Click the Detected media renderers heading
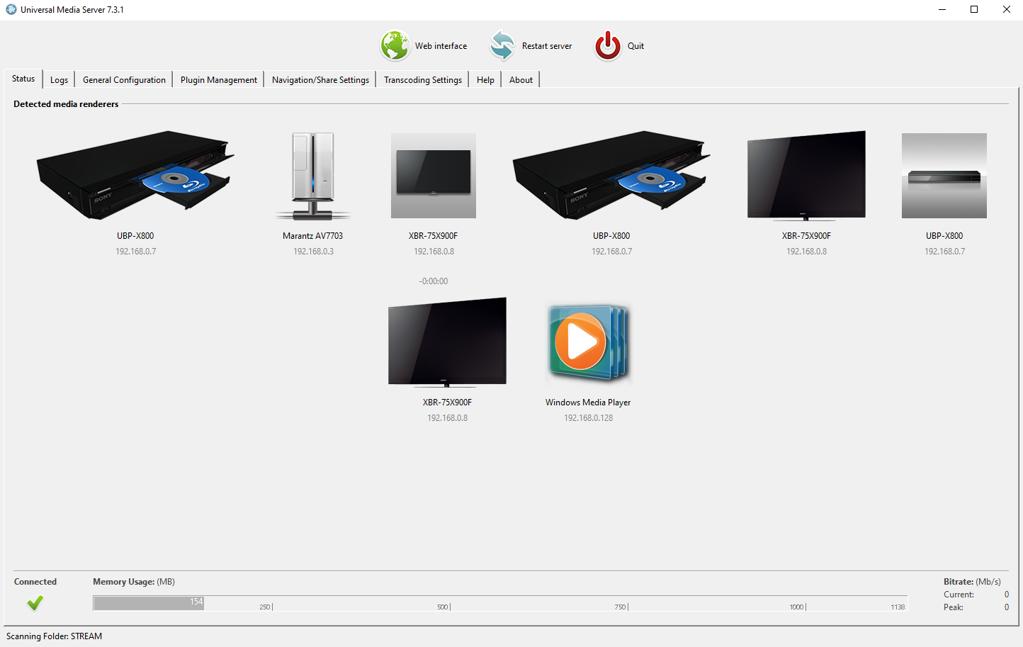The width and height of the screenshot is (1023, 647). point(66,104)
